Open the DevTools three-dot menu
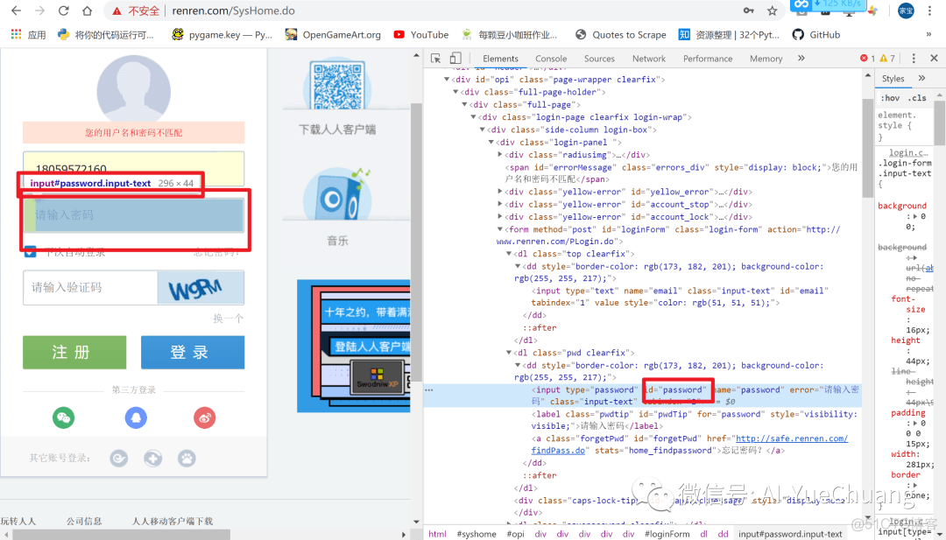946x540 pixels. pos(914,59)
